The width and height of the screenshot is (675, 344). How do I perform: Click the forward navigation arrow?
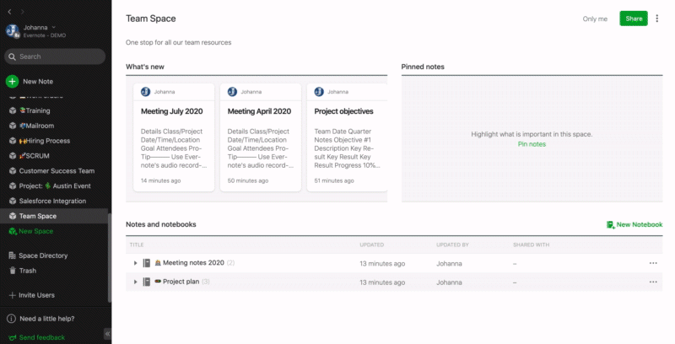pos(21,12)
